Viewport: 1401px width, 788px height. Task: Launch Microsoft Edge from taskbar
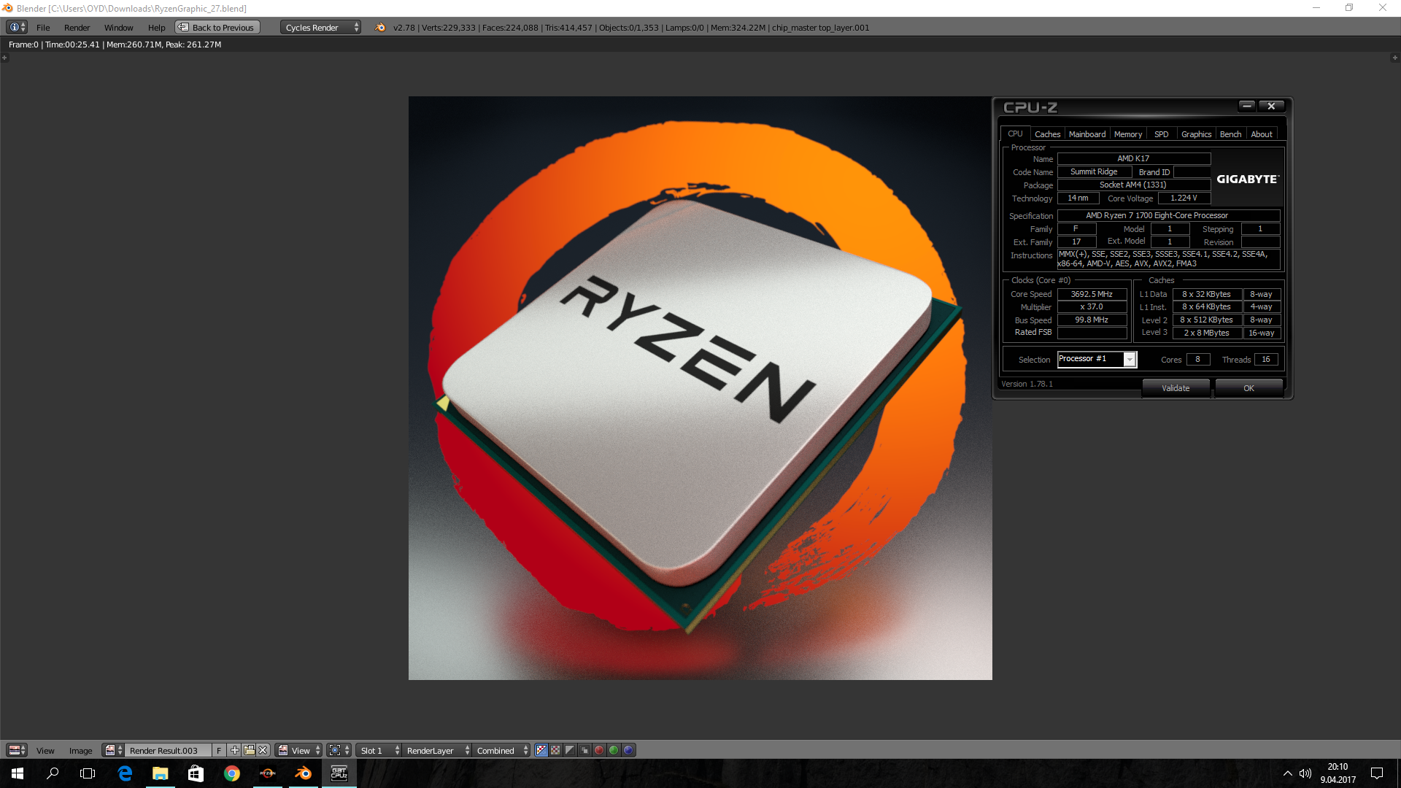tap(125, 773)
